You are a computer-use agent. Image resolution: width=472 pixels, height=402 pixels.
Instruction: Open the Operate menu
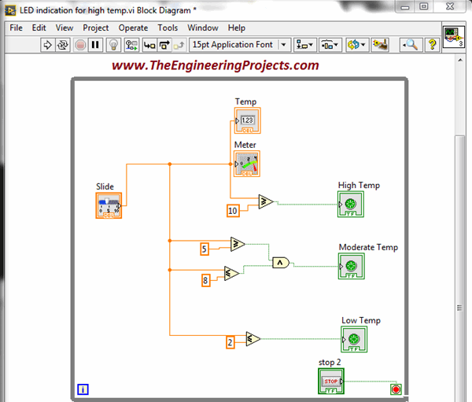[x=133, y=28]
